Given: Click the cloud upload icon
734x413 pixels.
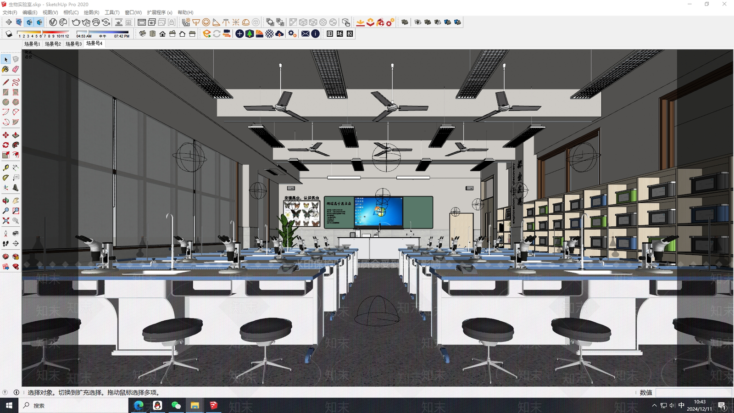Looking at the screenshot, I should point(279,34).
